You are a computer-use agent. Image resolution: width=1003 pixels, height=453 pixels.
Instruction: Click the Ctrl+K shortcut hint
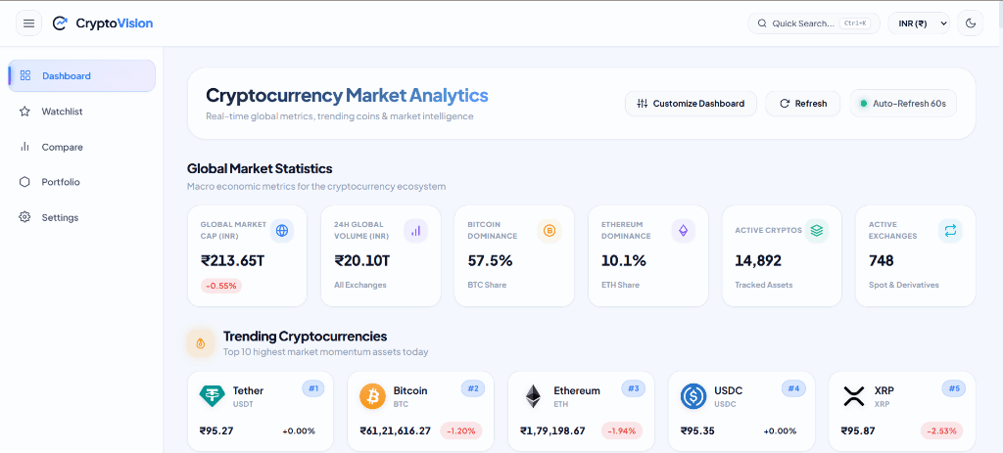coord(855,23)
